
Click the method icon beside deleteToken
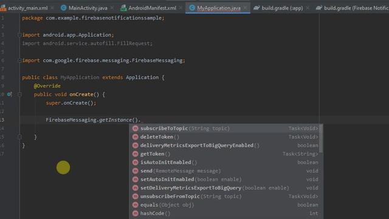coord(135,137)
